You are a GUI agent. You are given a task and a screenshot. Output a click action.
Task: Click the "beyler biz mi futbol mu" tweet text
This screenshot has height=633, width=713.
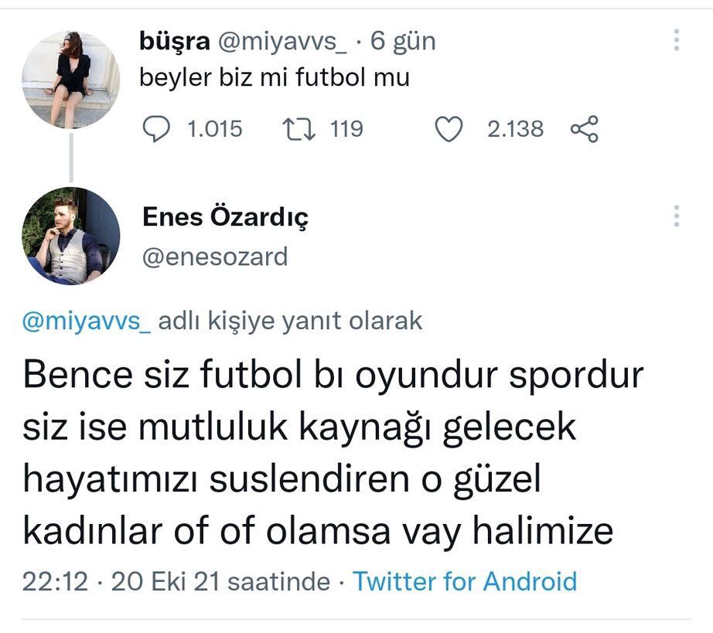[274, 78]
